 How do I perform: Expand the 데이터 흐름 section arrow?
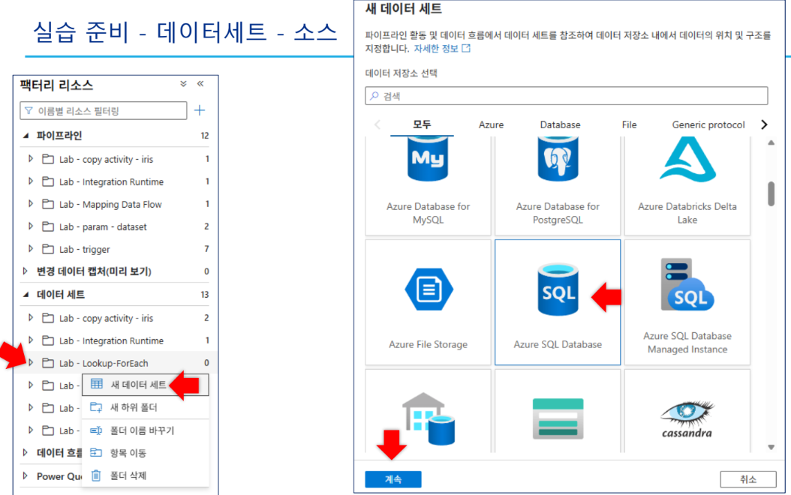pyautogui.click(x=25, y=453)
